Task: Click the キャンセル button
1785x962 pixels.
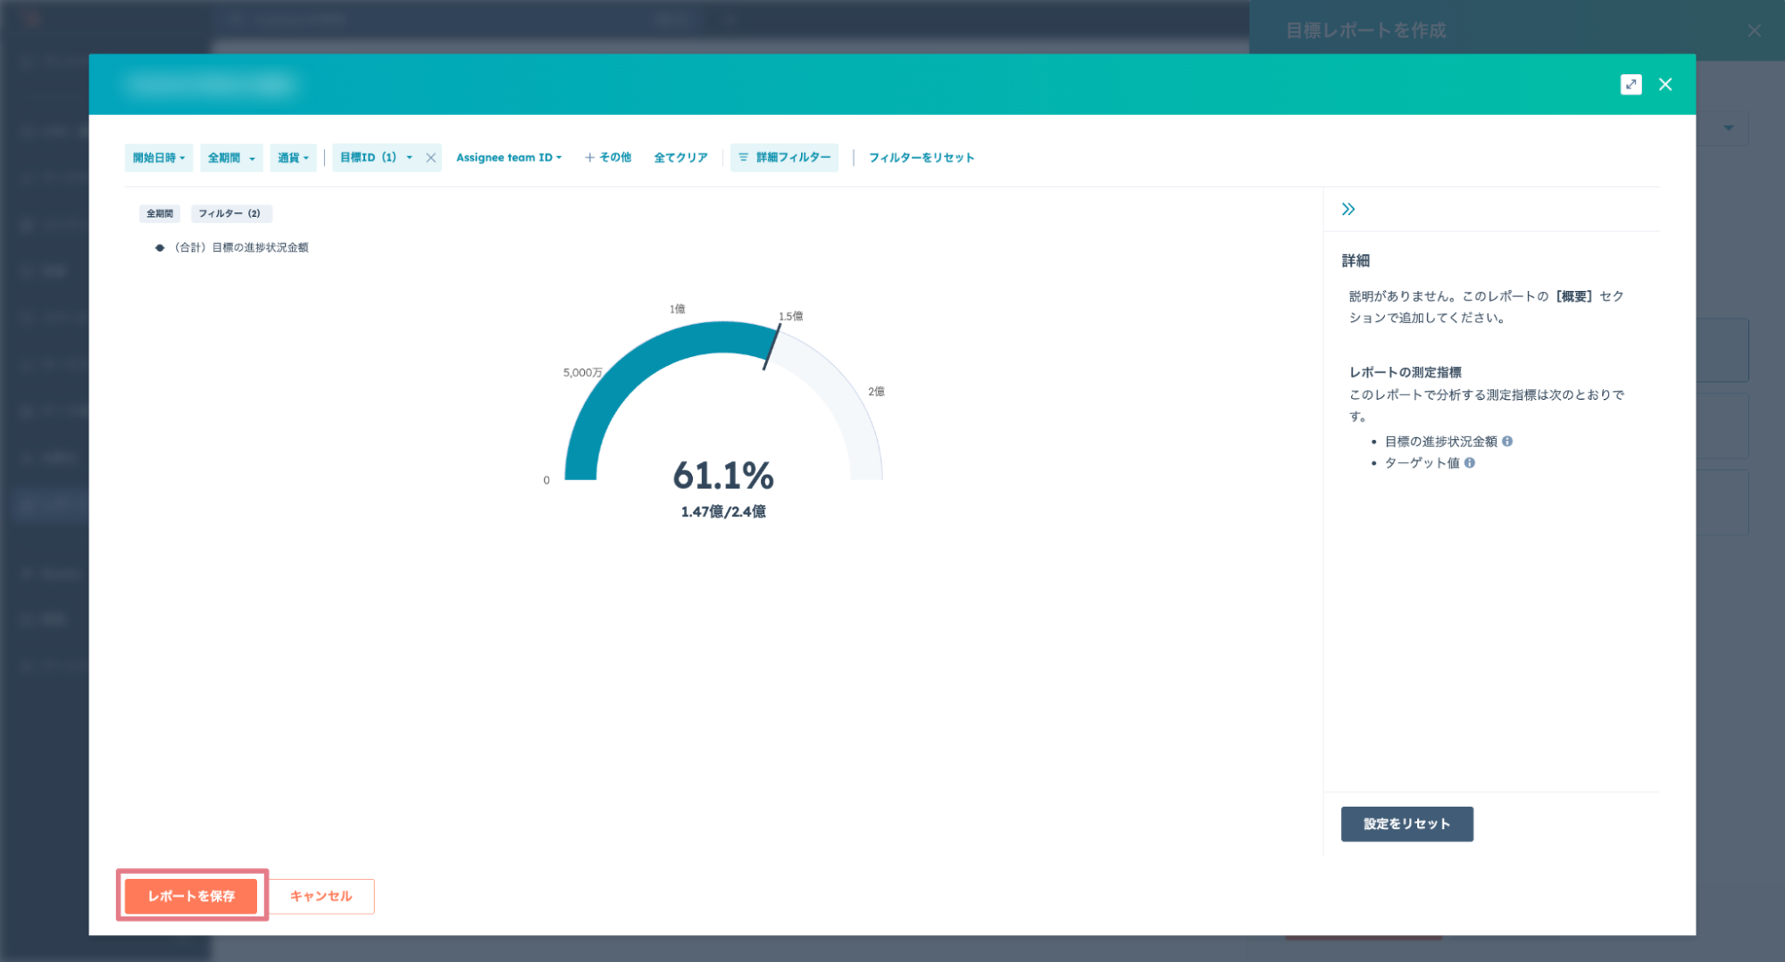Action: (321, 896)
